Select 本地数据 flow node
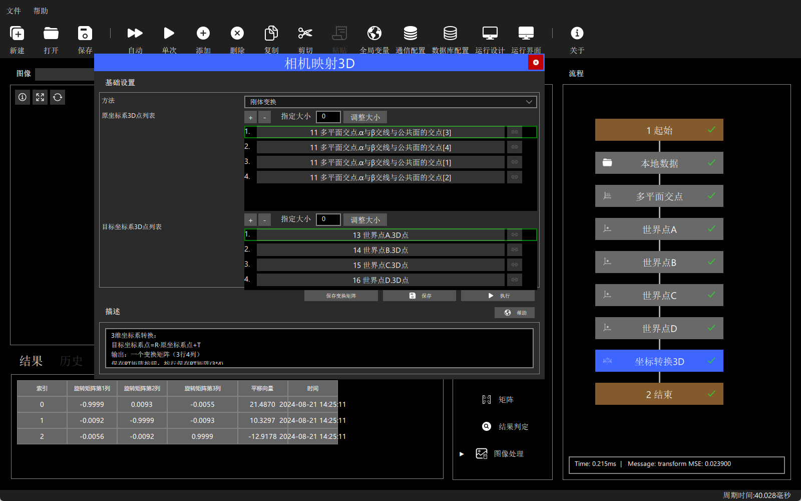Viewport: 801px width, 501px height. point(659,163)
